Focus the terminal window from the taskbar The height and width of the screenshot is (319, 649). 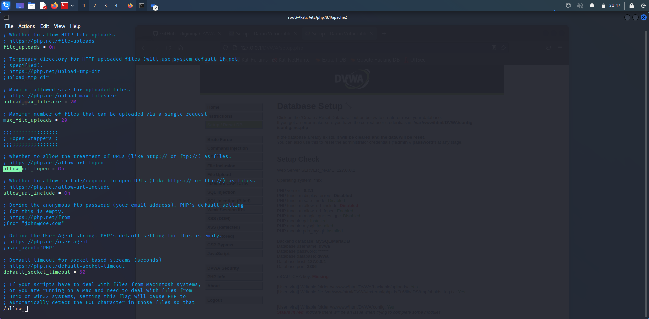coord(142,5)
